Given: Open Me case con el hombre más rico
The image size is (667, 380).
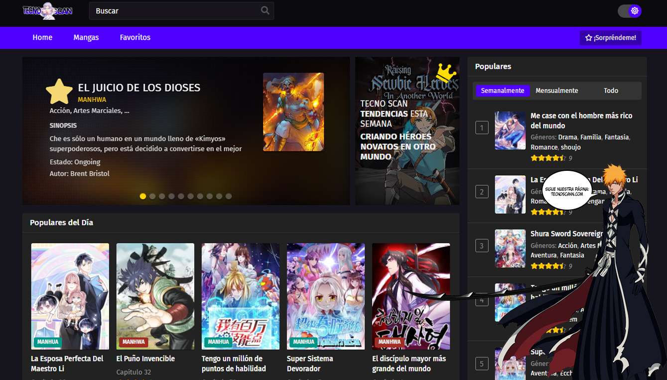Looking at the screenshot, I should tap(581, 121).
